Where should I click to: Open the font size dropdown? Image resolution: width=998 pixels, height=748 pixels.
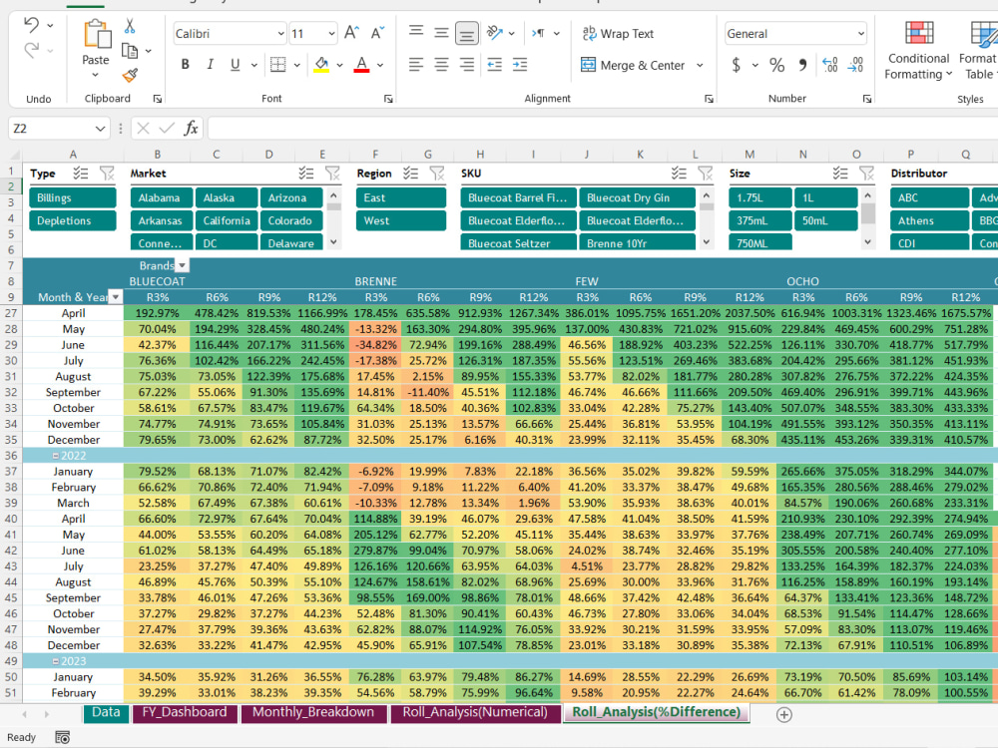click(x=331, y=34)
